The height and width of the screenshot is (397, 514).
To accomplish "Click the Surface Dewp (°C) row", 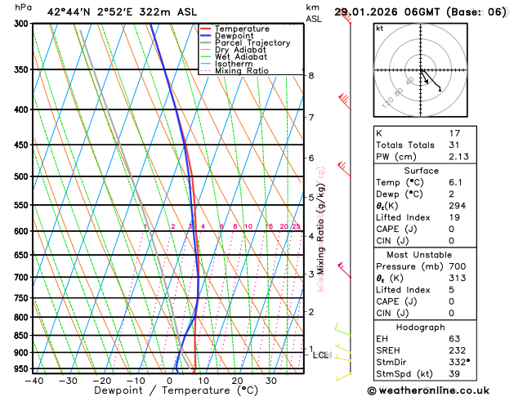I will [x=425, y=194].
